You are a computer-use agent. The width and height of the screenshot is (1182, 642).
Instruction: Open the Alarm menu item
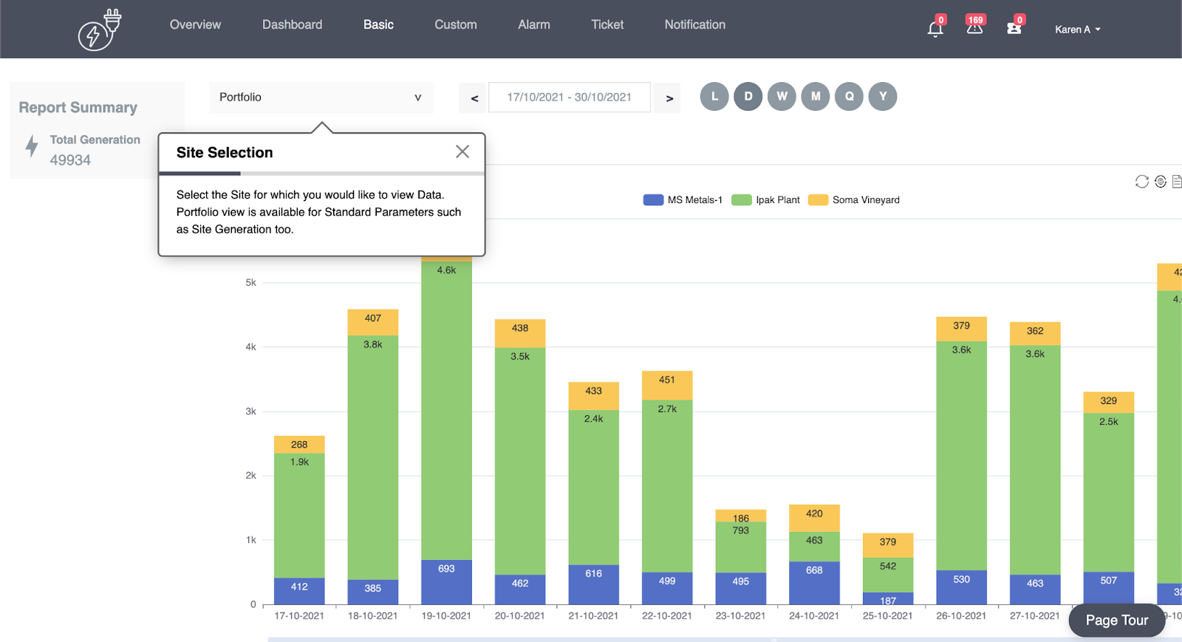[534, 24]
